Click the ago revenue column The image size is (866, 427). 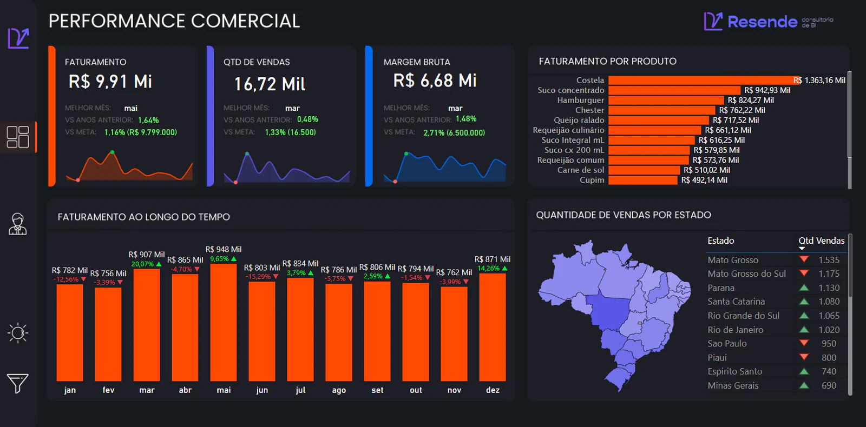click(339, 332)
